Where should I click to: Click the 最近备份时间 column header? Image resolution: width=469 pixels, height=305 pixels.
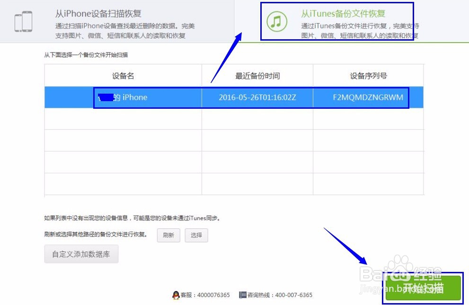click(x=257, y=76)
